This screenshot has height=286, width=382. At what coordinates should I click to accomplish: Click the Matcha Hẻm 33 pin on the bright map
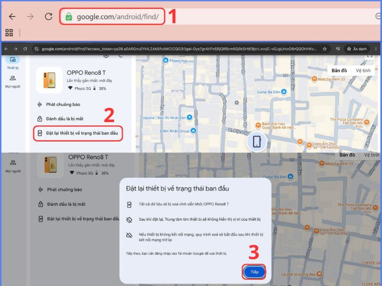point(315,79)
